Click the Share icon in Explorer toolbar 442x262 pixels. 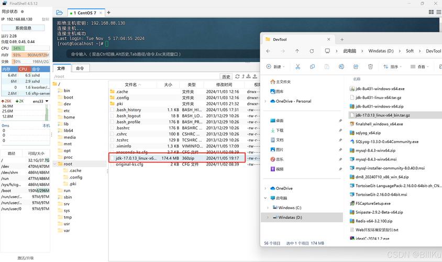(x=356, y=67)
